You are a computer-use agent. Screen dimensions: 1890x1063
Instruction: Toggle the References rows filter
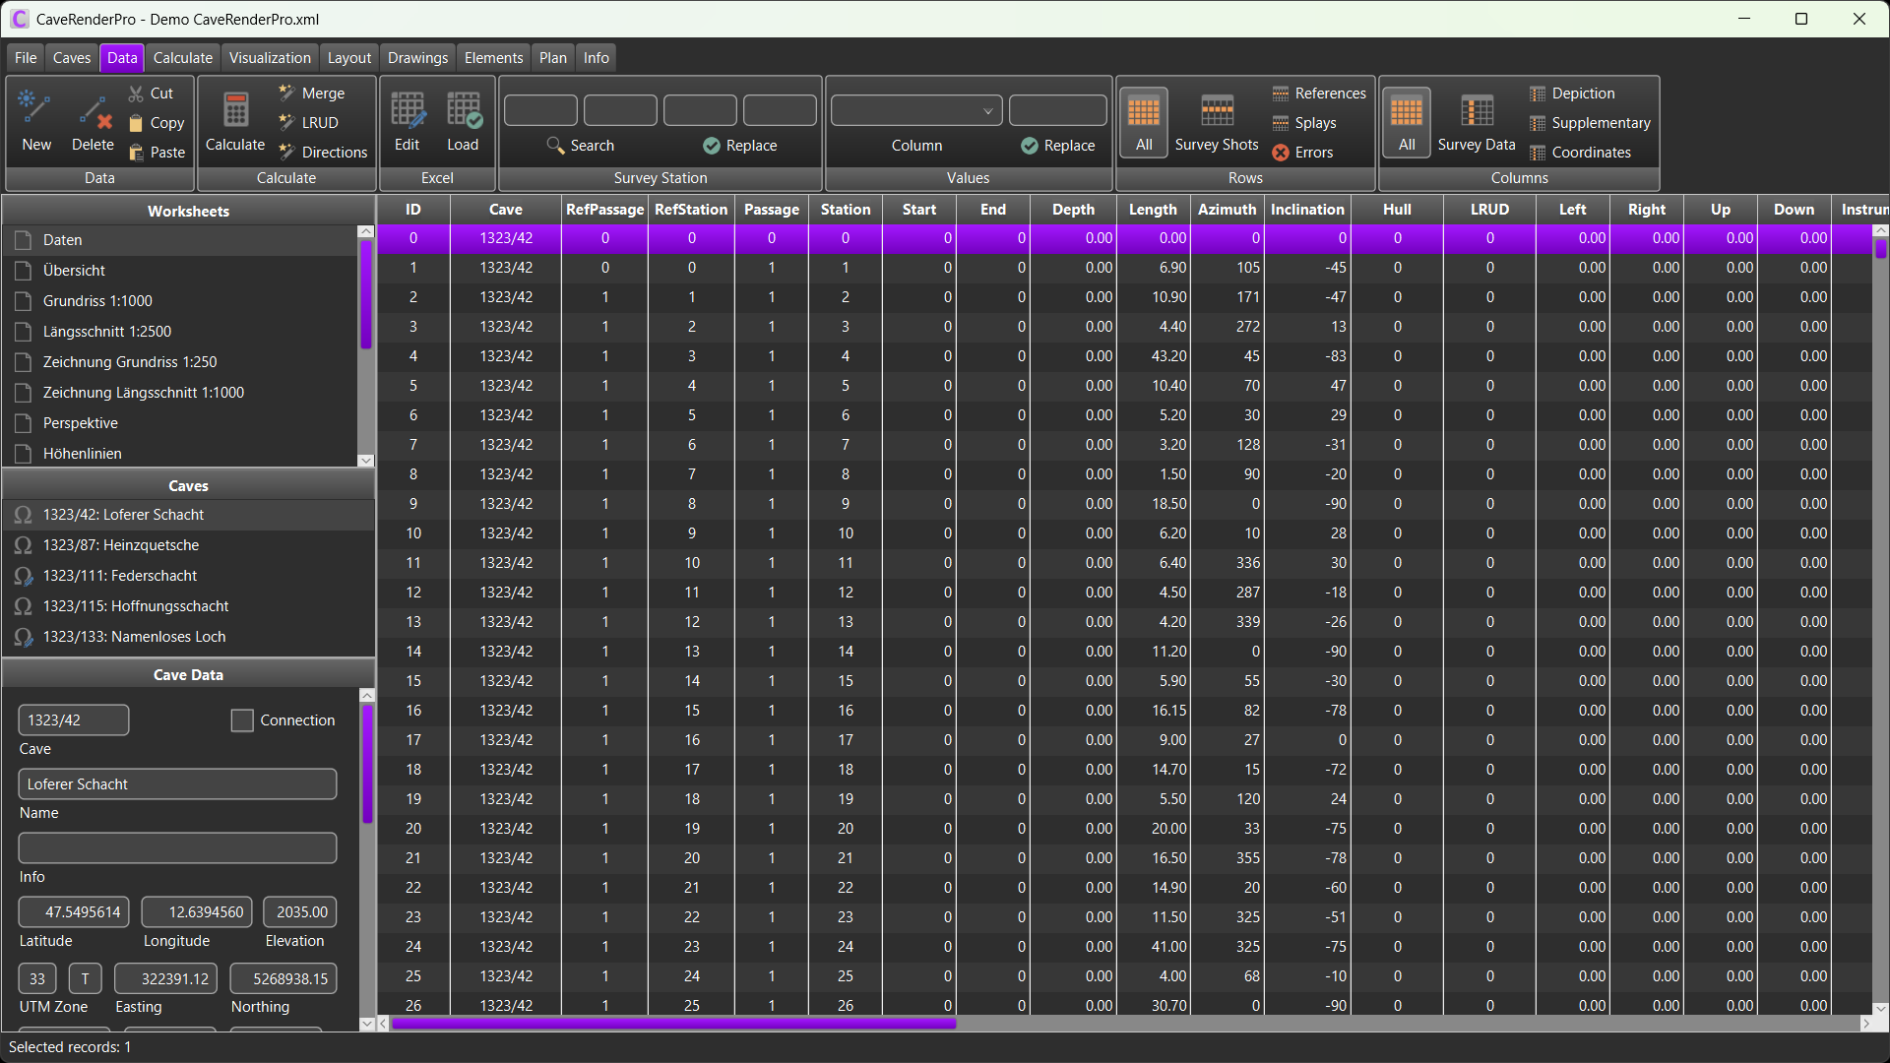coord(1319,94)
